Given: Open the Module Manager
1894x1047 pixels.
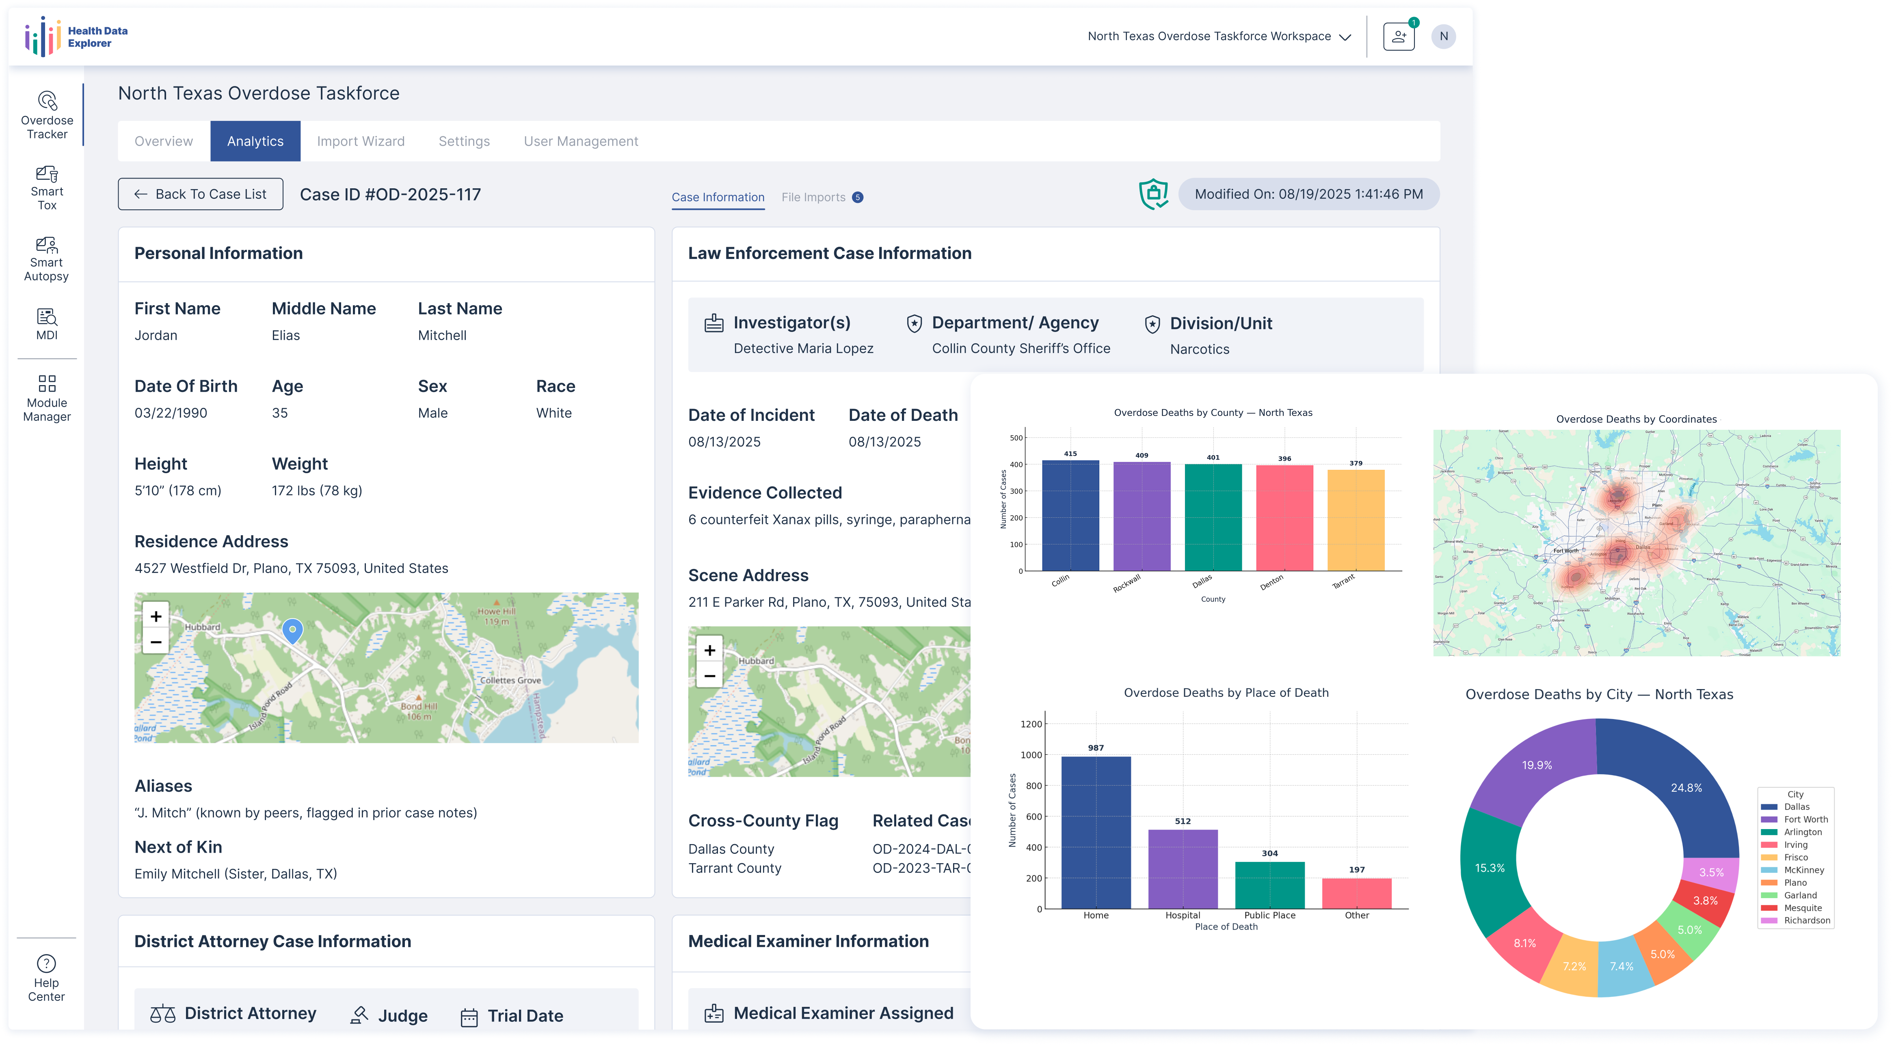Looking at the screenshot, I should (x=47, y=398).
